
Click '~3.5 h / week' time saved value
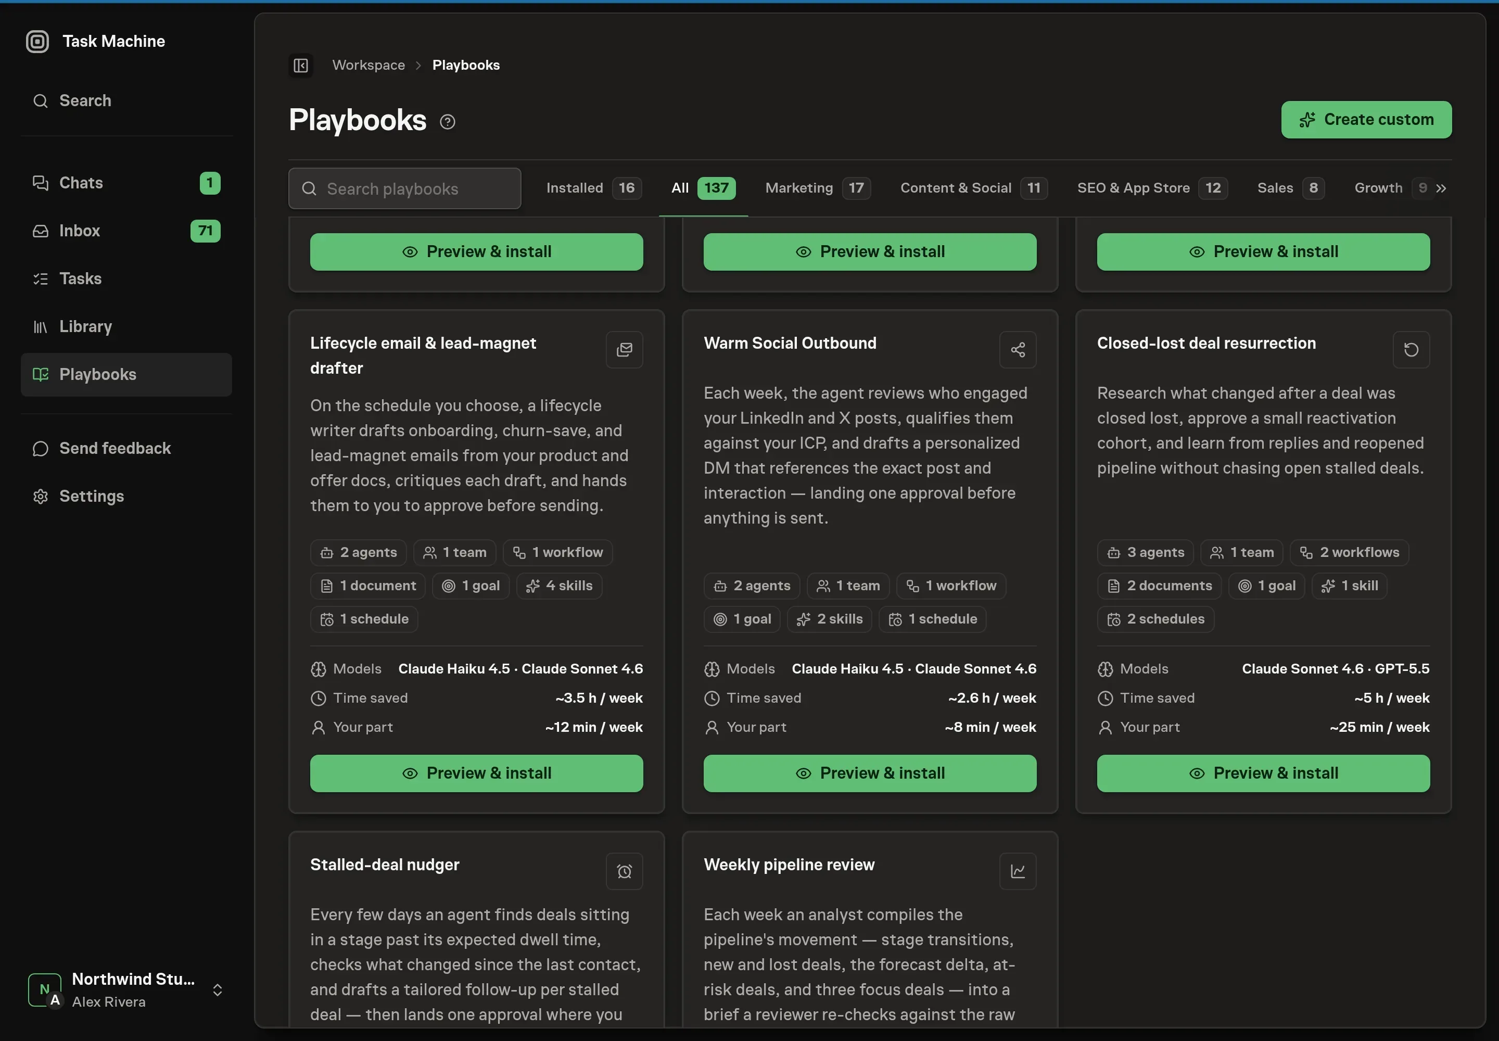[x=599, y=699]
